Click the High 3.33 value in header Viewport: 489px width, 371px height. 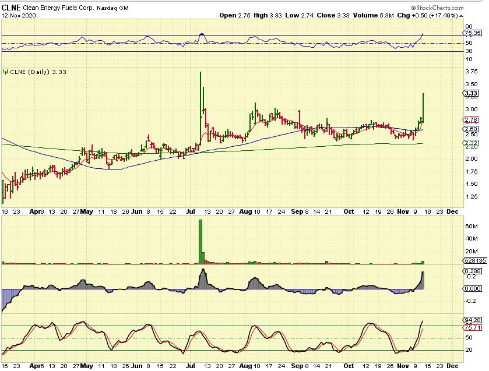268,15
